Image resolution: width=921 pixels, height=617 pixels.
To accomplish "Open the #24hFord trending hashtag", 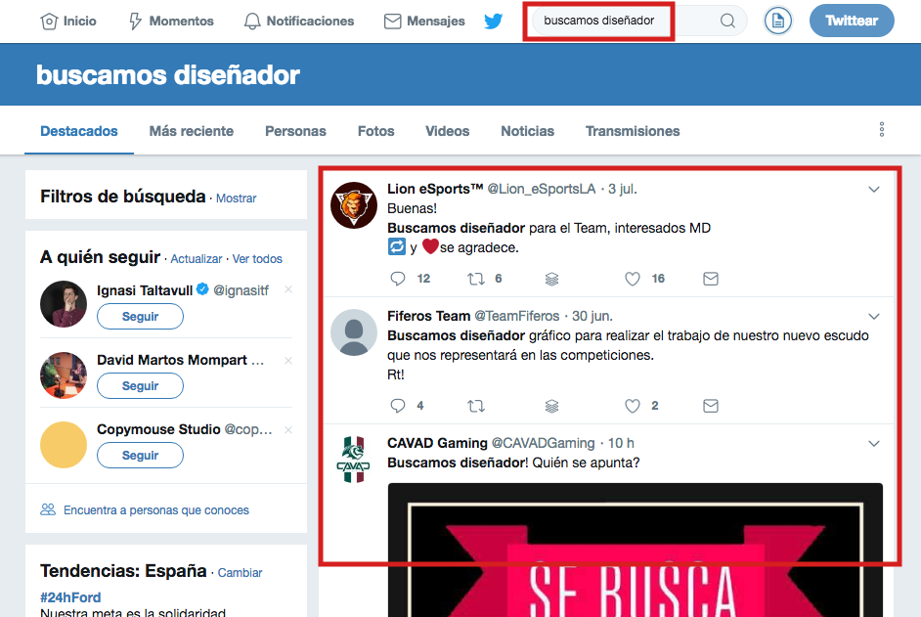I will 70,597.
